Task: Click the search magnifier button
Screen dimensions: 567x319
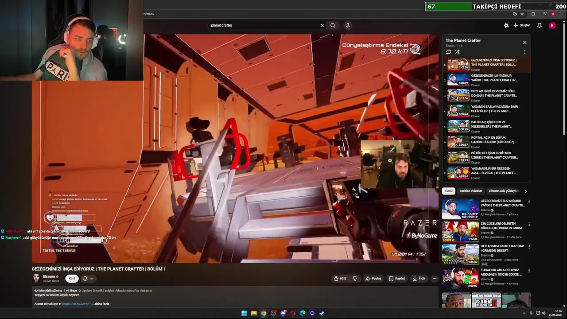Action: [x=333, y=25]
